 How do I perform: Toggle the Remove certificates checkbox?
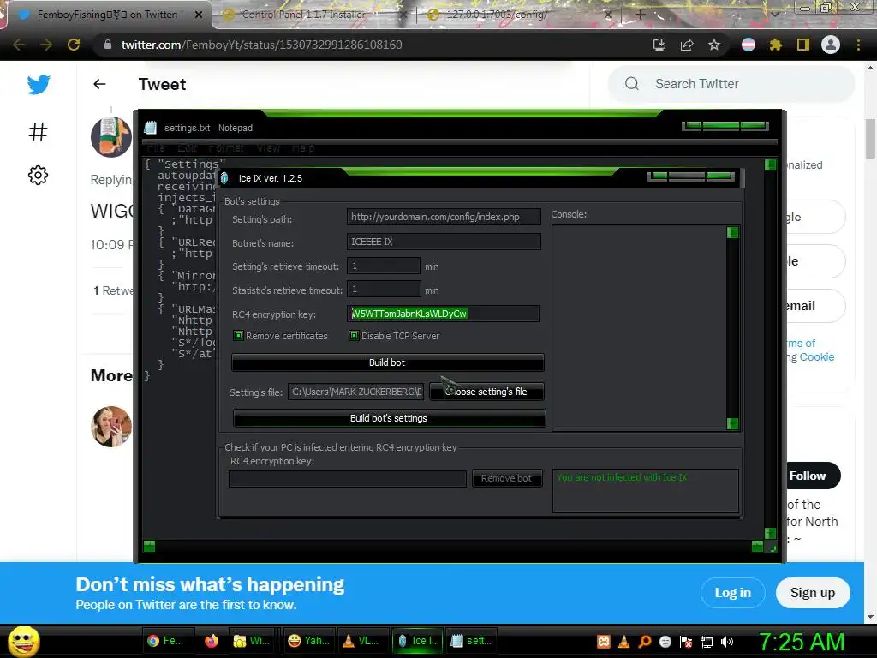pyautogui.click(x=239, y=336)
